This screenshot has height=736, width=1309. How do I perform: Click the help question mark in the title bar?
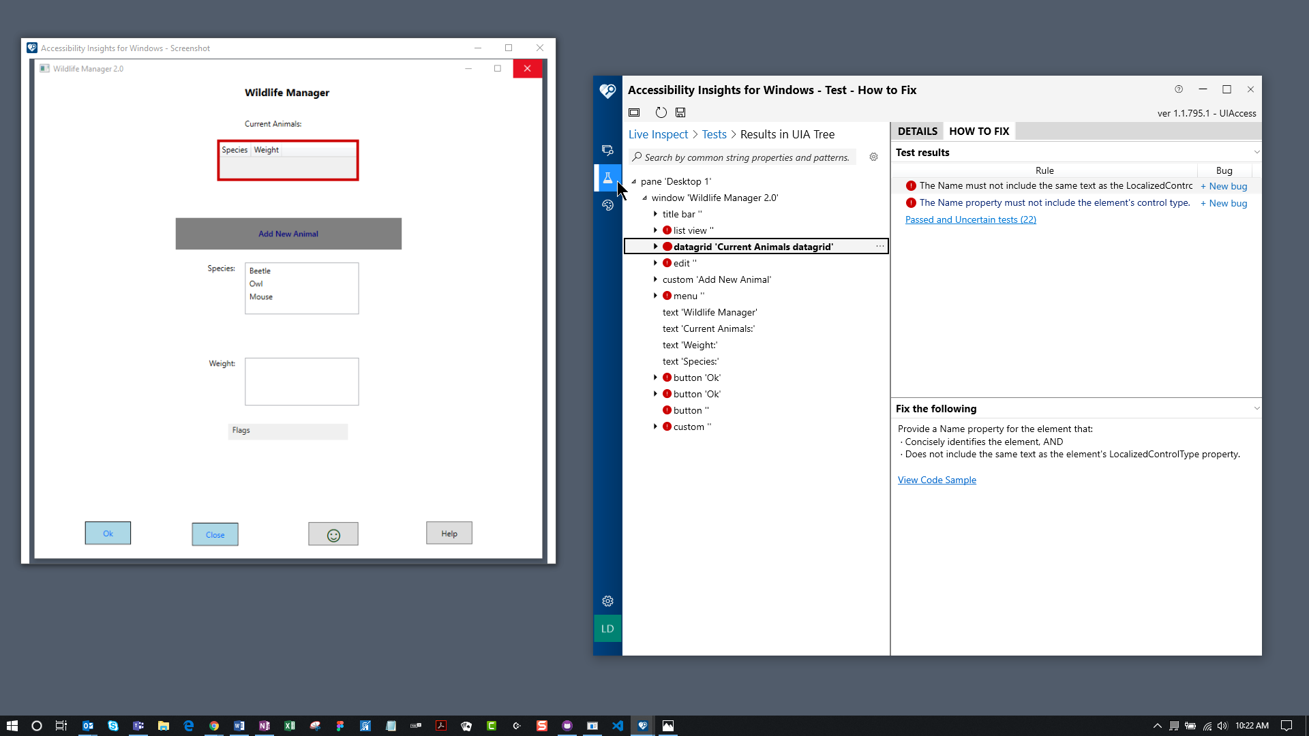[1179, 89]
